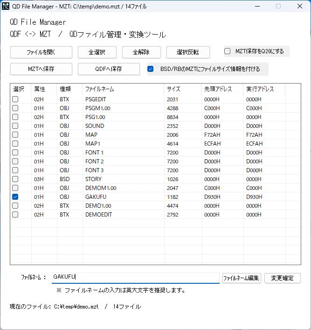Click the 全選択 button

point(97,52)
